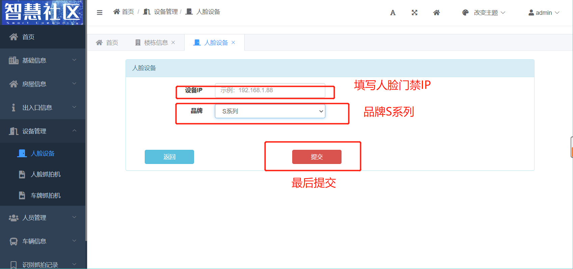
Task: Click the 设备IP input field
Action: 270,90
